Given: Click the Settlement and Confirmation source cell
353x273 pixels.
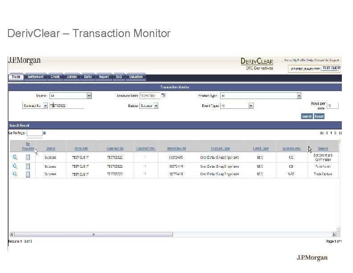Looking at the screenshot, I should [x=323, y=157].
